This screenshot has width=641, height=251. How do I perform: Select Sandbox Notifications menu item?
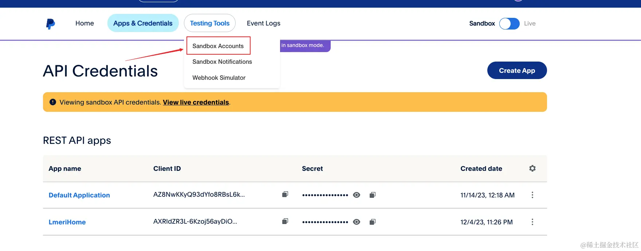222,62
